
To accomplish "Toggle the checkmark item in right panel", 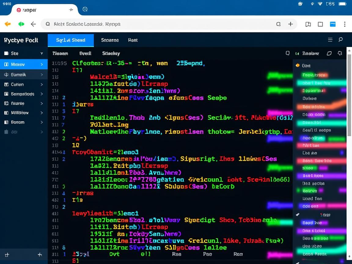I will tap(298, 215).
